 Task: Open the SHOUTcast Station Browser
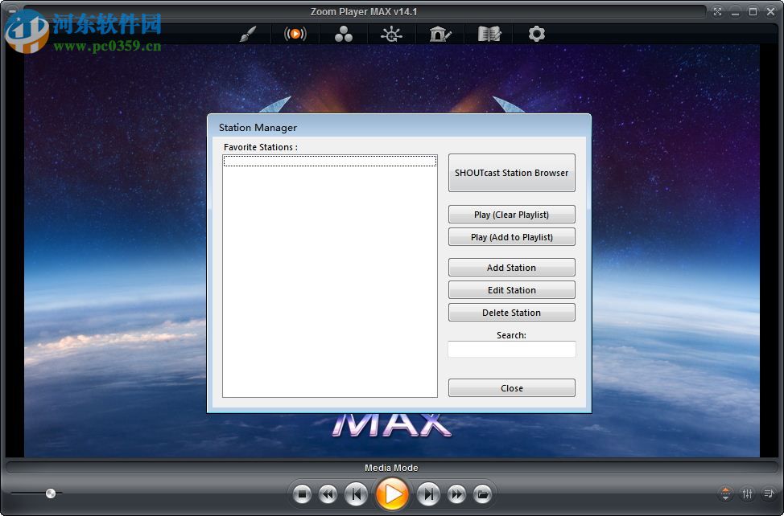(x=511, y=173)
